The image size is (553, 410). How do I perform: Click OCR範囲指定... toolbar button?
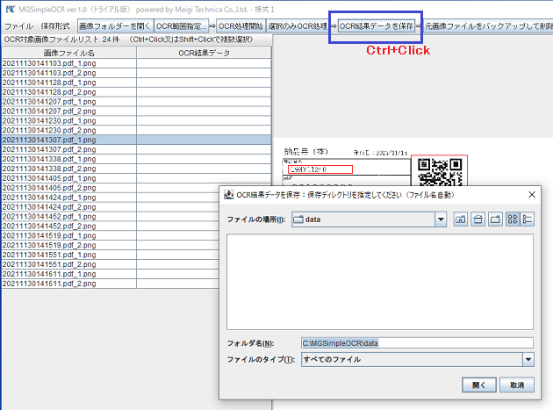(181, 26)
